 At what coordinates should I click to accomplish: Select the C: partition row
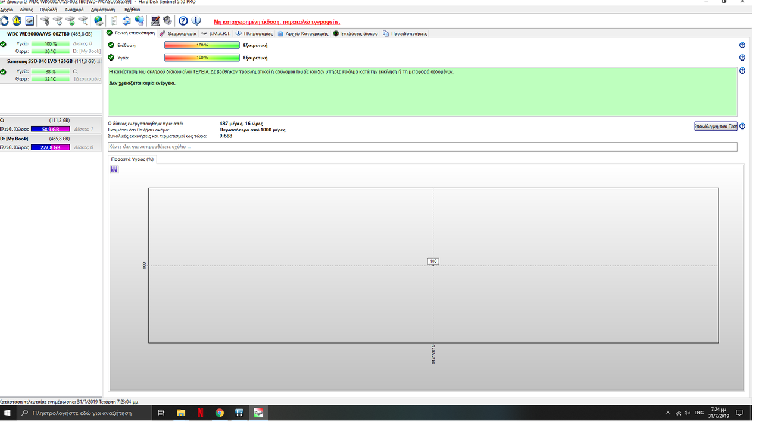[x=52, y=125]
